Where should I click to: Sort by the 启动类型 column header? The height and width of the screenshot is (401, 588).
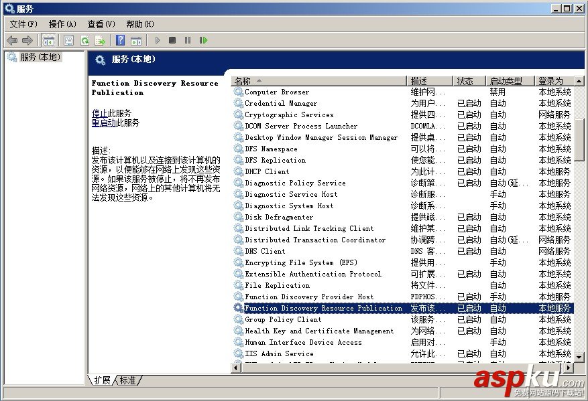[510, 81]
